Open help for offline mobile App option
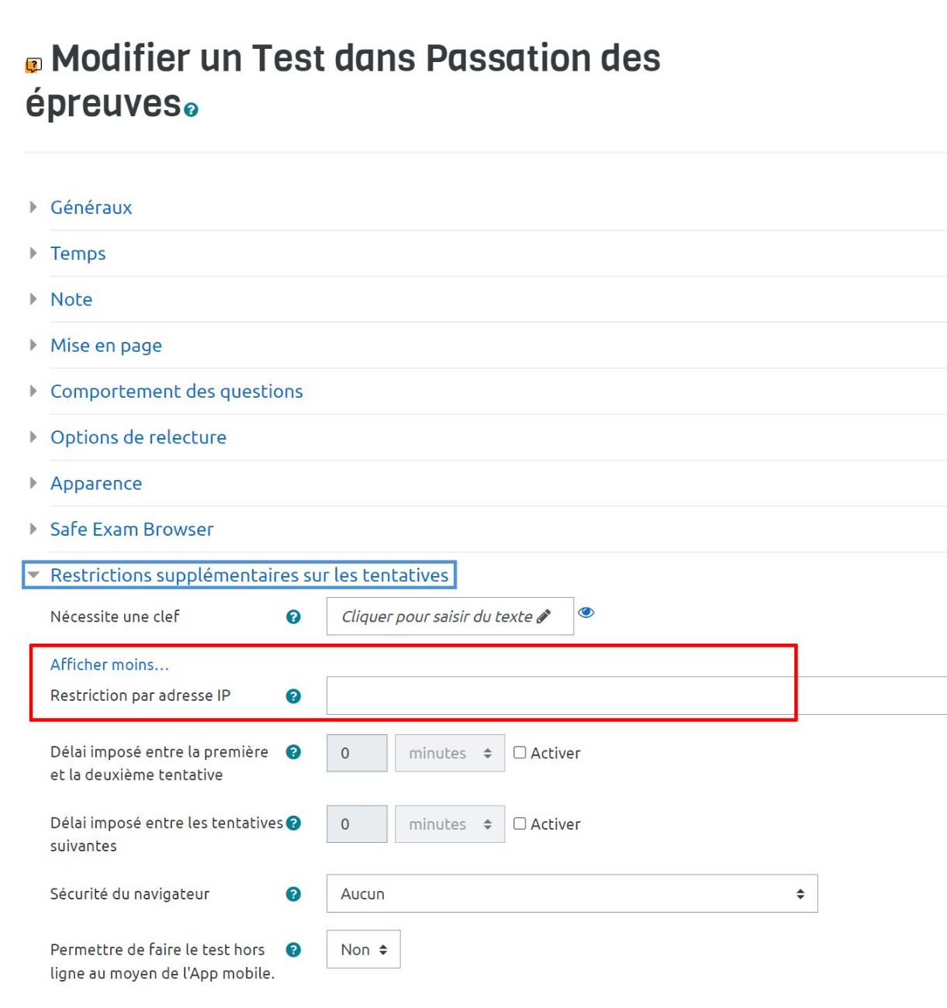The height and width of the screenshot is (1008, 947). point(293,950)
